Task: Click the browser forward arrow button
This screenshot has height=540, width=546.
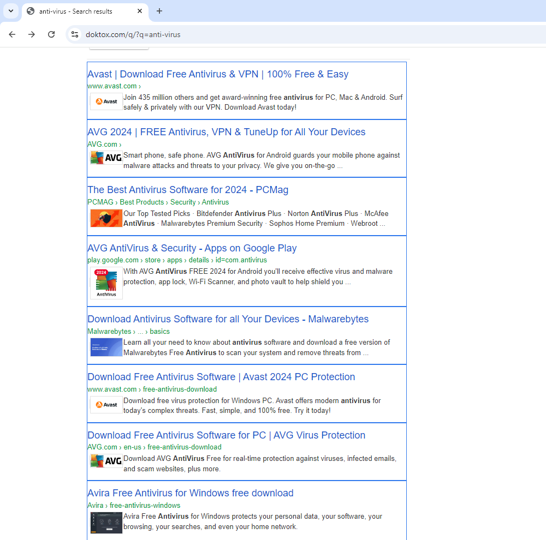Action: coord(32,34)
